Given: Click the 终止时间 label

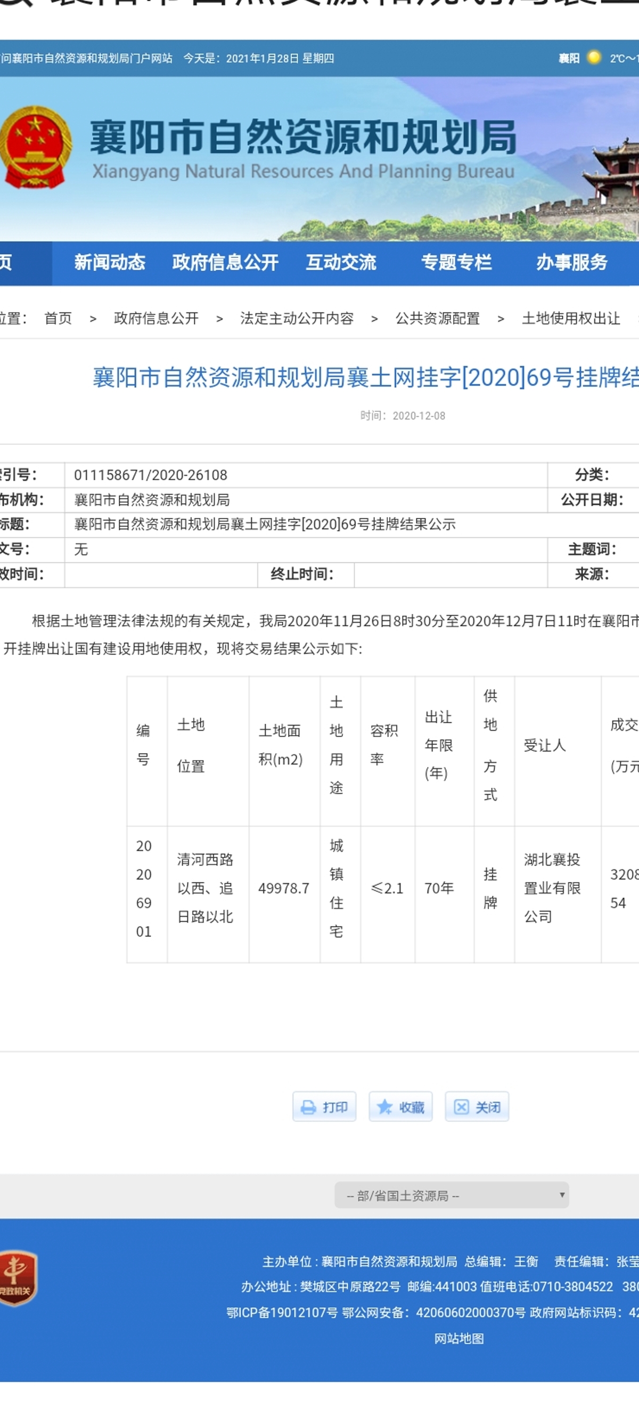Looking at the screenshot, I should [x=302, y=574].
